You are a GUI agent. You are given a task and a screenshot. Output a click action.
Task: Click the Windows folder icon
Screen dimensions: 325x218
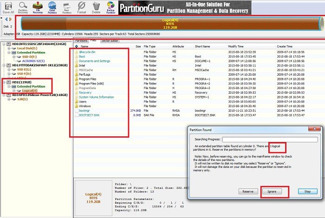point(77,106)
